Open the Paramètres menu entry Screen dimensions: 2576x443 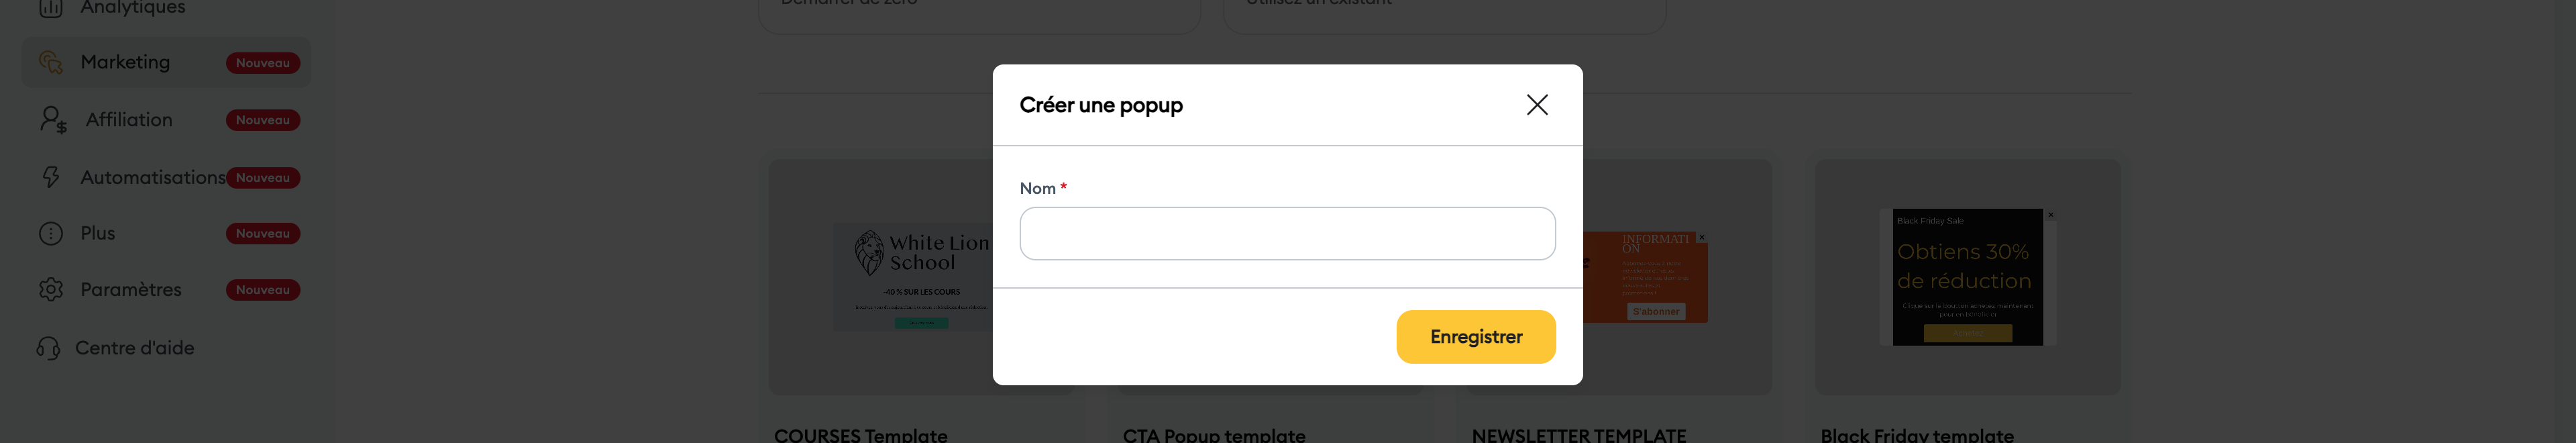tap(131, 290)
